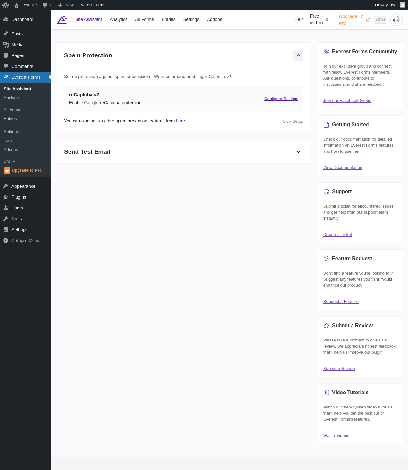
Task: Click the Upgrade To Pro external link icon
Action: tap(368, 20)
